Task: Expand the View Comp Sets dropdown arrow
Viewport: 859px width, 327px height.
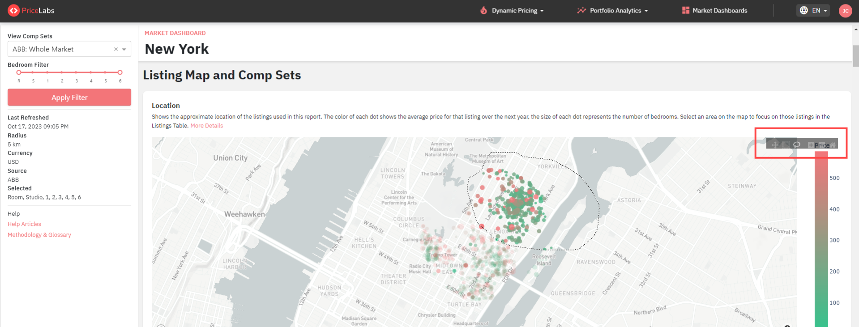Action: (124, 49)
